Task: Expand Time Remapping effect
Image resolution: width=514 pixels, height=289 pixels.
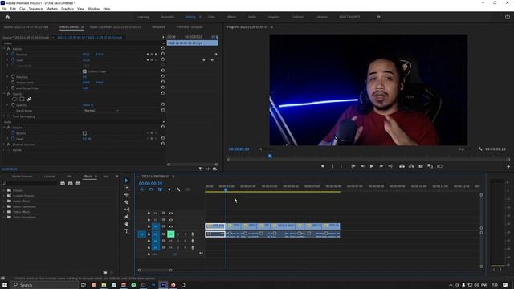Action: (4, 116)
